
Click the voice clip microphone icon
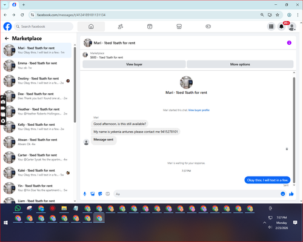[x=85, y=194]
